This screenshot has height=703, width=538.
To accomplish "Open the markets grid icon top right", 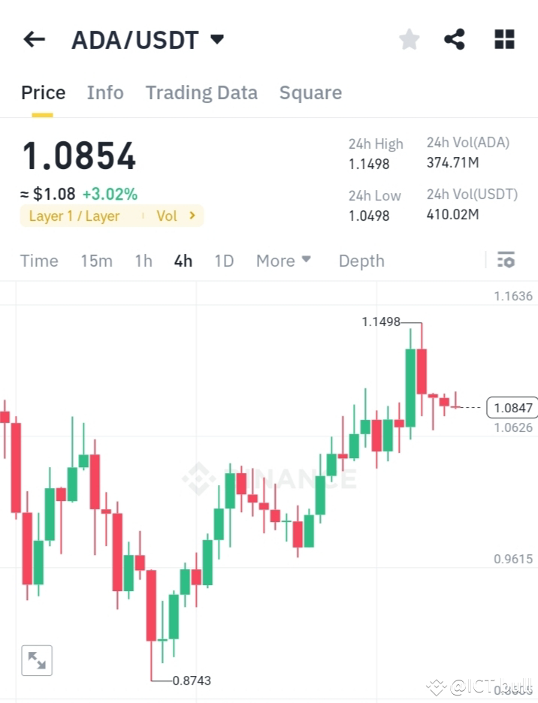I will pyautogui.click(x=503, y=39).
